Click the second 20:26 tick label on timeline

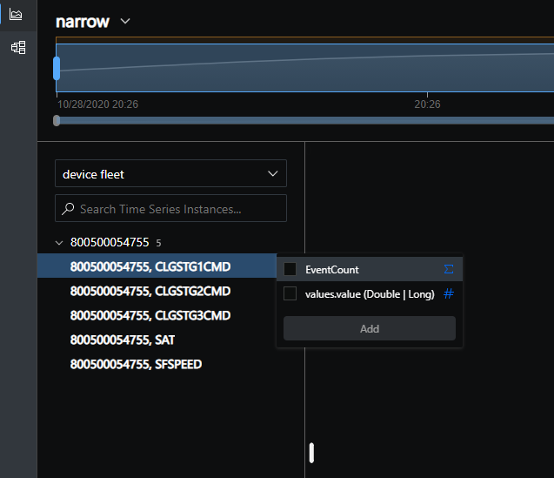(427, 104)
